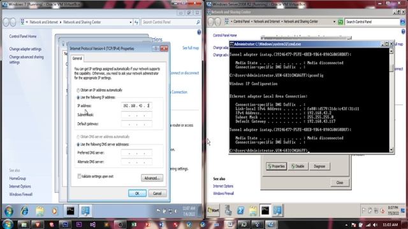Image resolution: width=408 pixels, height=229 pixels.
Task: Launch Windows Media Player in Windows 7 VM taskbar
Action: (x=54, y=211)
